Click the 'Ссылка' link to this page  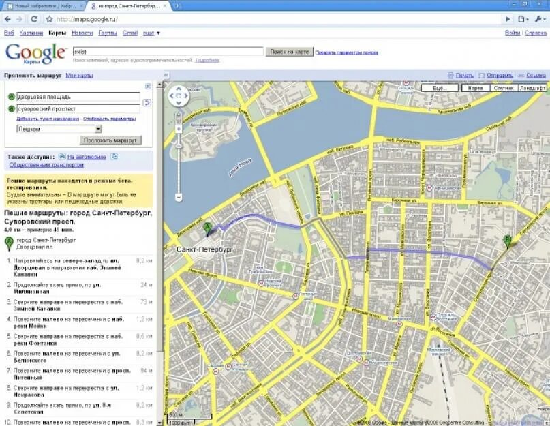[536, 76]
